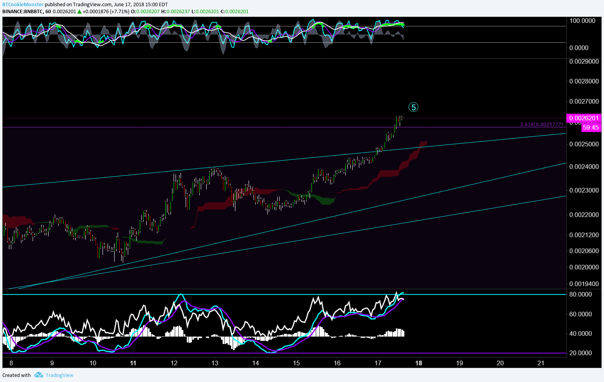Click the 'Created with' footer text
Viewport: 604px width, 382px height.
pos(16,375)
